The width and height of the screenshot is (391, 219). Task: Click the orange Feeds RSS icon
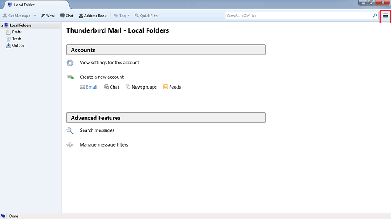165,87
